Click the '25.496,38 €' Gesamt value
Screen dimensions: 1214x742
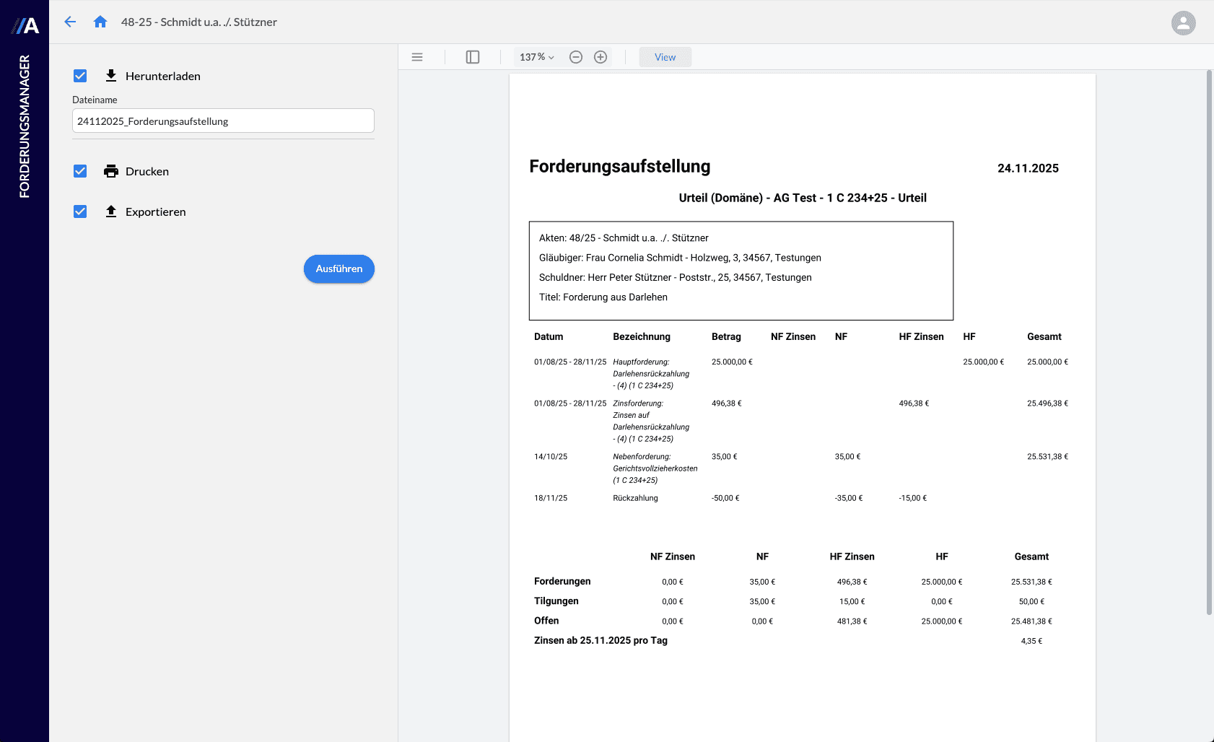tap(1047, 403)
